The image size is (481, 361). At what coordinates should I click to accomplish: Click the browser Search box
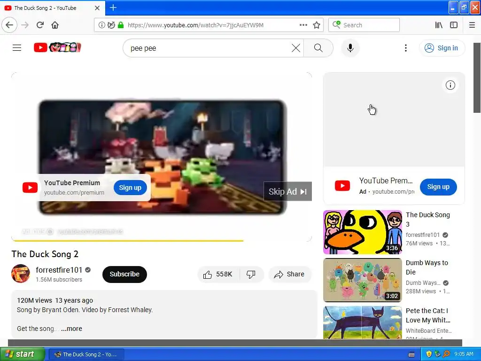click(364, 25)
